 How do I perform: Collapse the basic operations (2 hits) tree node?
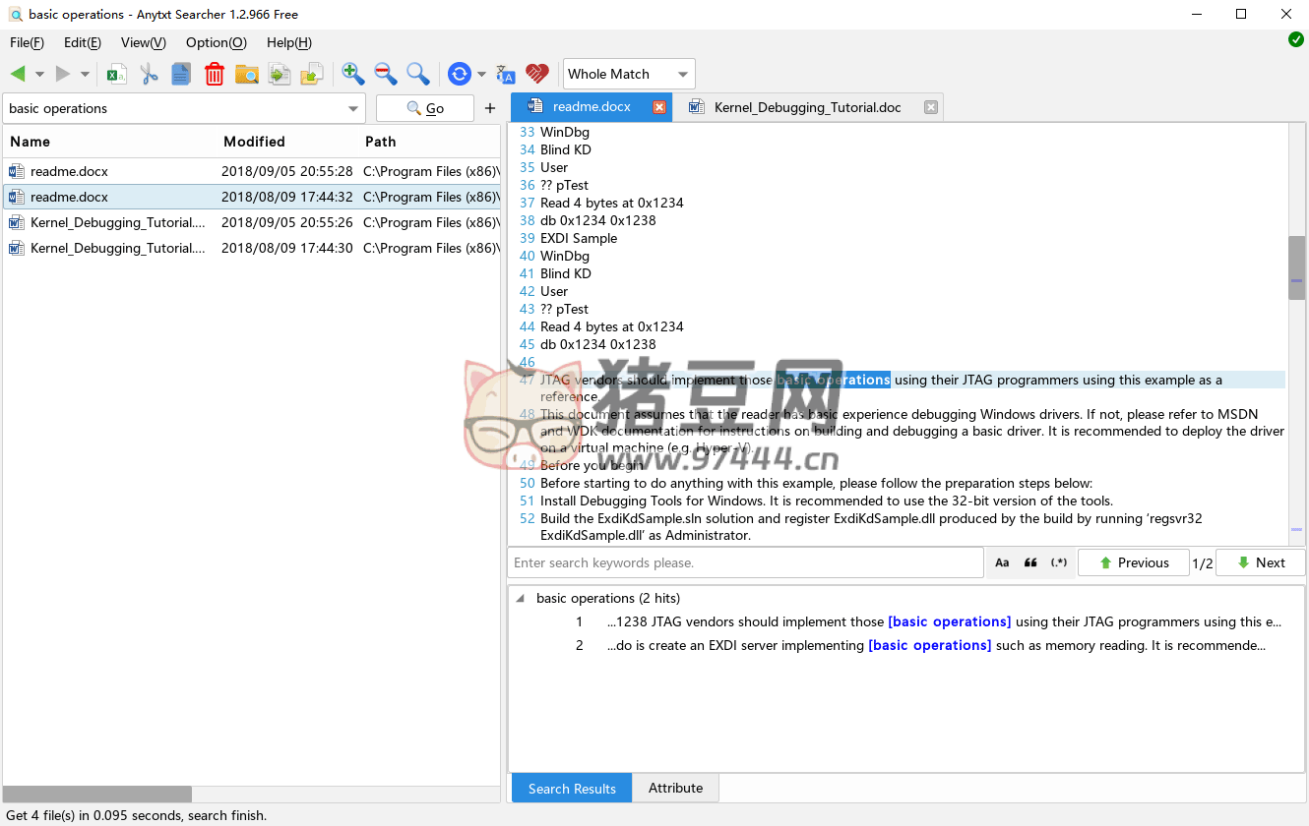tap(520, 598)
